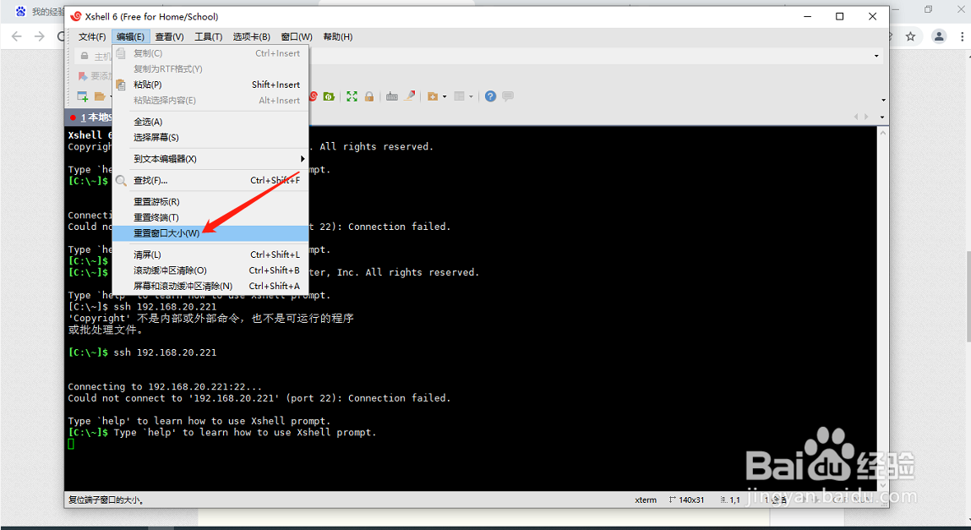
Task: Select 粘贴(P) from Edit menu
Action: pos(210,85)
